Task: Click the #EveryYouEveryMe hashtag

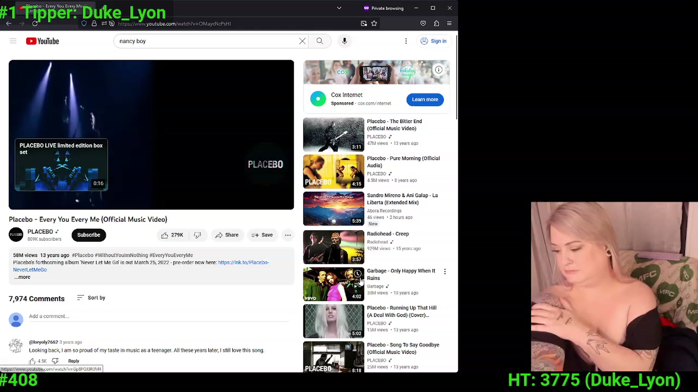Action: tap(171, 255)
